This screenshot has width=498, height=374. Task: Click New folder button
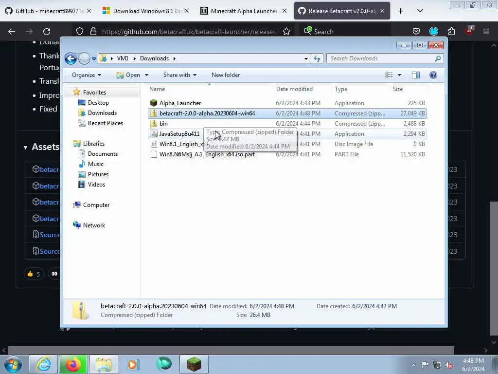click(226, 75)
